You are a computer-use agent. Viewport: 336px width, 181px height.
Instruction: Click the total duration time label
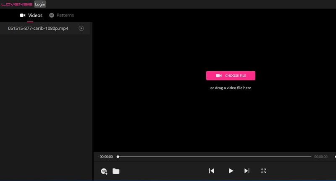(321, 157)
